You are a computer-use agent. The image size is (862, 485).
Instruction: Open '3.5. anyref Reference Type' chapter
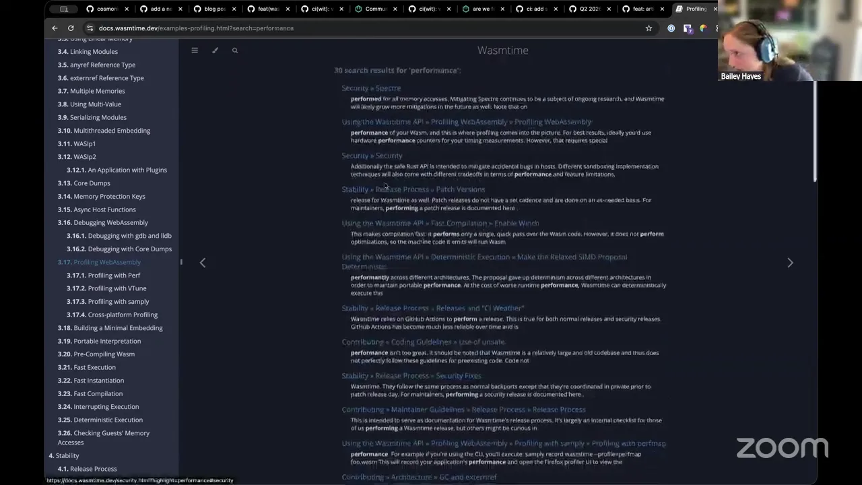pyautogui.click(x=96, y=65)
